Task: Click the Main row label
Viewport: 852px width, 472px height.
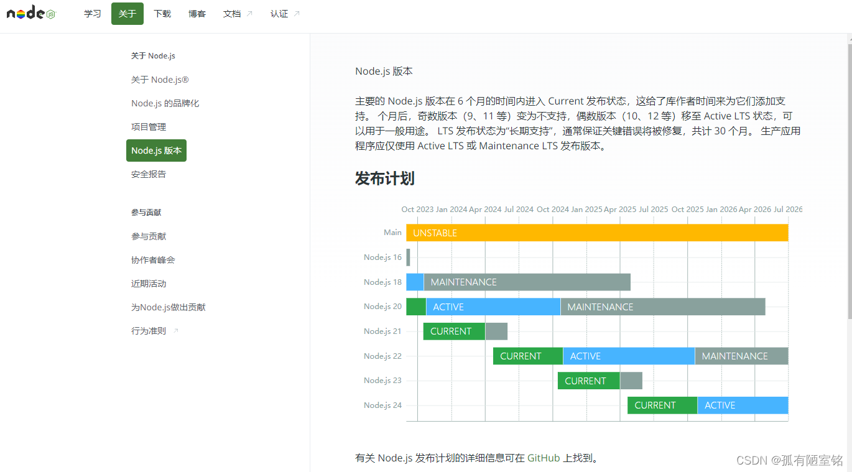Action: (x=392, y=232)
